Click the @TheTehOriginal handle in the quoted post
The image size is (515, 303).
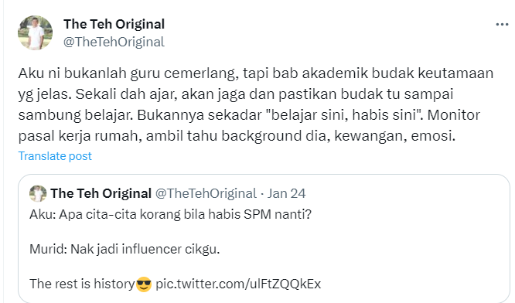point(206,193)
